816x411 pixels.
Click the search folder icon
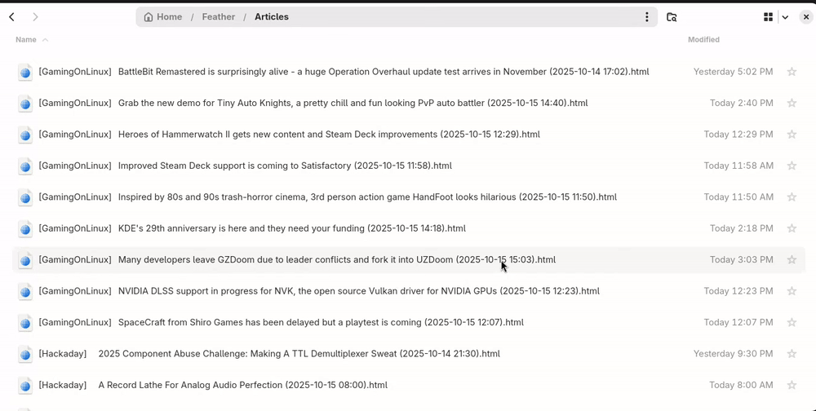click(672, 17)
